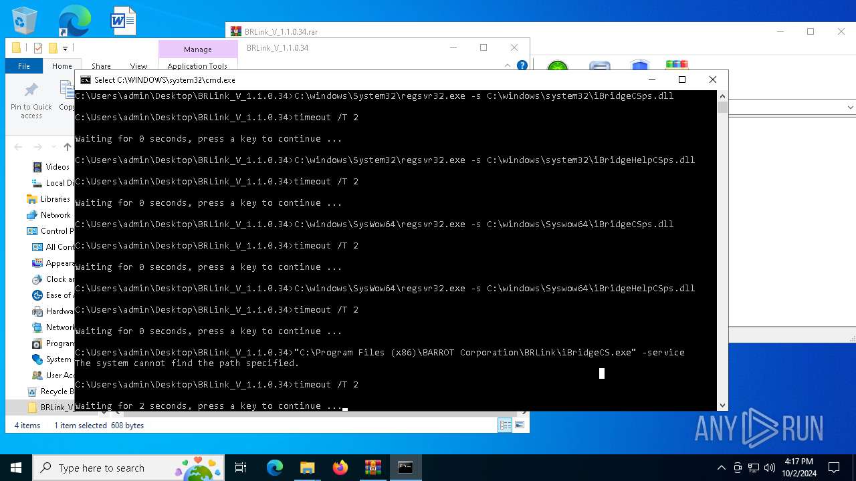Switch to the View ribbon tab
This screenshot has width=856, height=481.
pyautogui.click(x=138, y=66)
